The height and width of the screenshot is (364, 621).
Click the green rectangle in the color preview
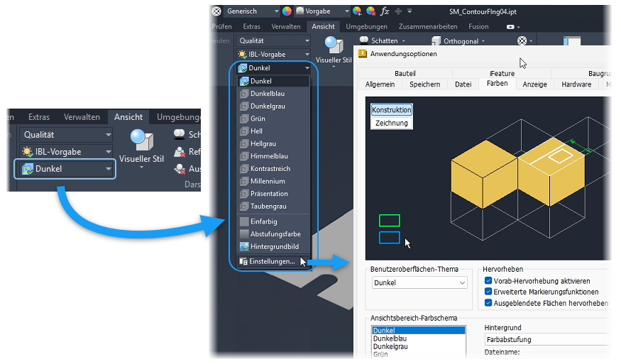click(390, 220)
